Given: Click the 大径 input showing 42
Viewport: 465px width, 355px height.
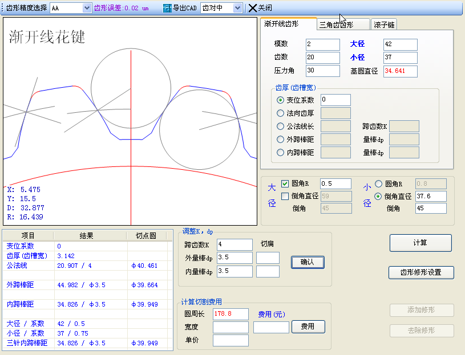Looking at the screenshot, I should click(x=401, y=44).
